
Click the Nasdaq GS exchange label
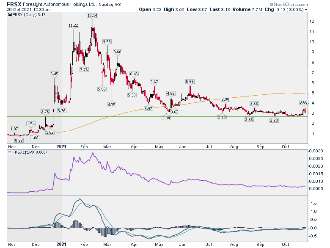click(110, 4)
